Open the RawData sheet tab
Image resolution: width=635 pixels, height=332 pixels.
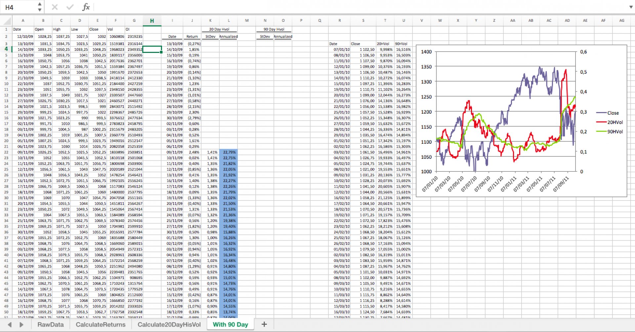pyautogui.click(x=50, y=324)
